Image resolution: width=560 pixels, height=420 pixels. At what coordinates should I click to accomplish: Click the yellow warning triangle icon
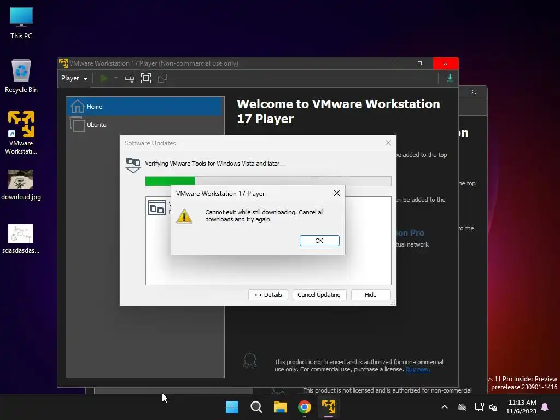(x=184, y=216)
